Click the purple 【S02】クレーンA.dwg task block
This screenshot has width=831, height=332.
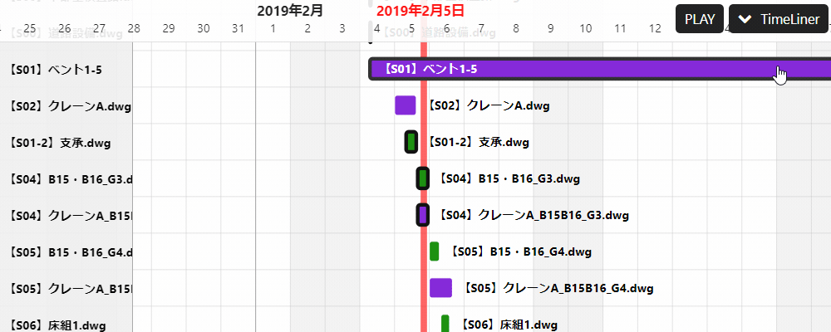coord(405,105)
